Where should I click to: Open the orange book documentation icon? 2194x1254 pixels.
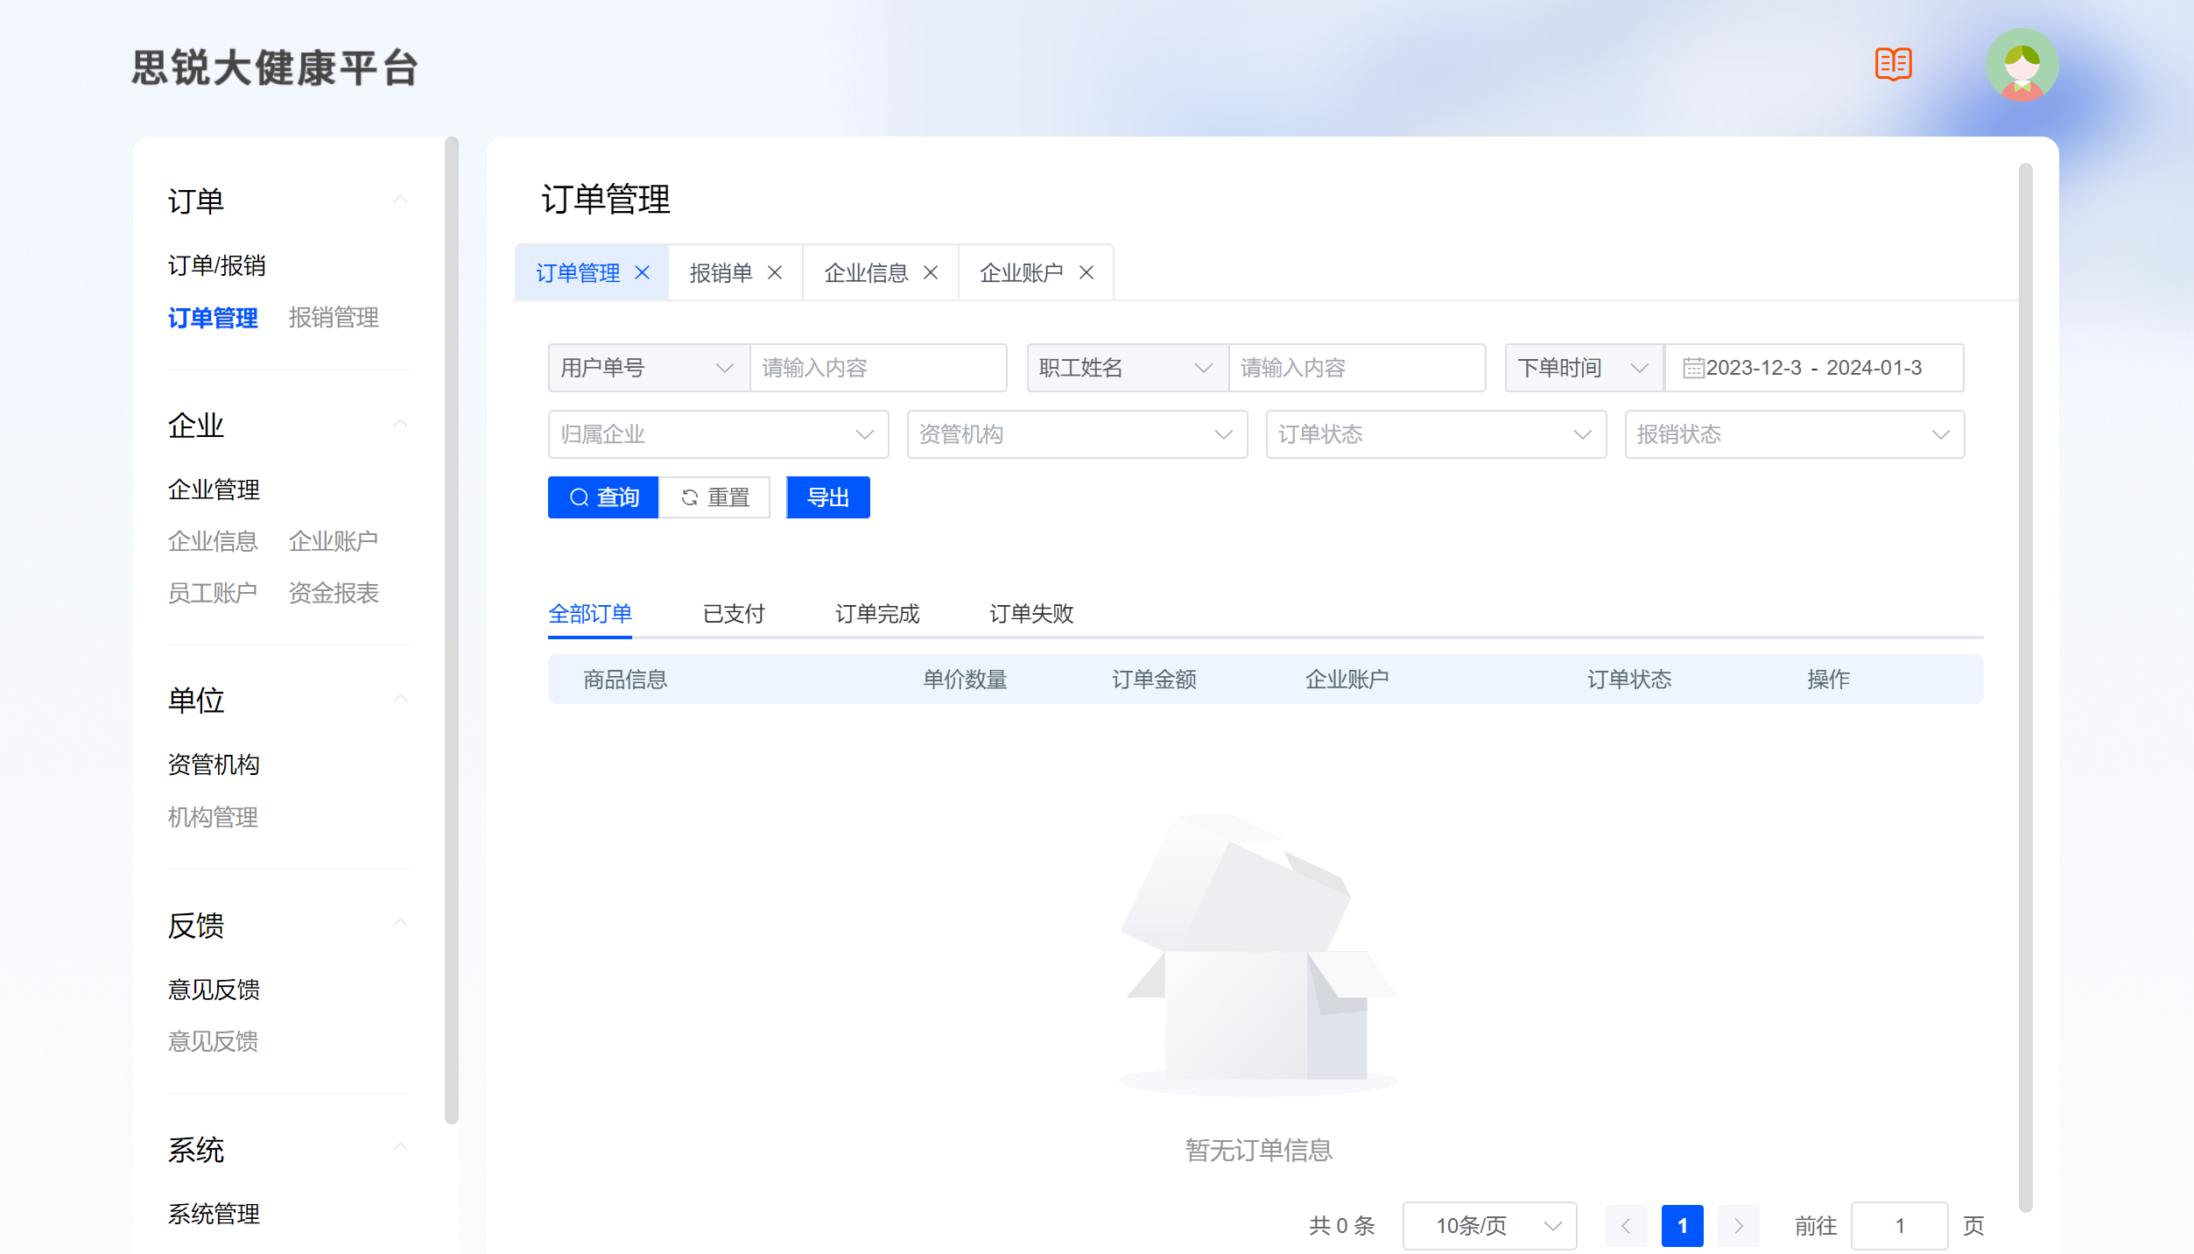tap(1893, 64)
